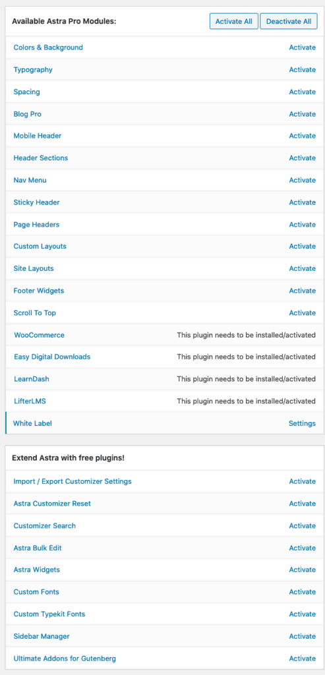Image resolution: width=325 pixels, height=675 pixels.
Task: Open the WooCommerce module link
Action: pyautogui.click(x=39, y=335)
